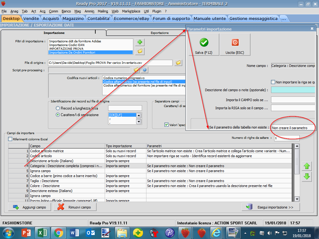Screen dimensions: 319x239
Task: Select Record a lunghezza fissa radio
Action: point(58,108)
